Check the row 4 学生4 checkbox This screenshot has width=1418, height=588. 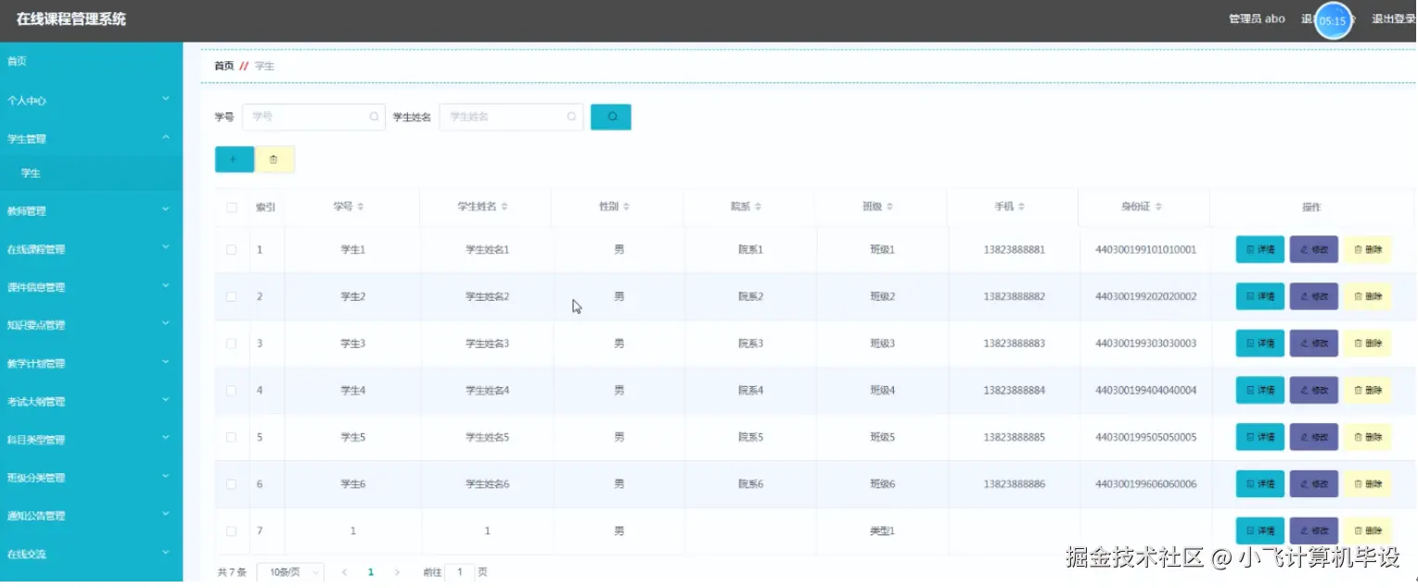(232, 391)
